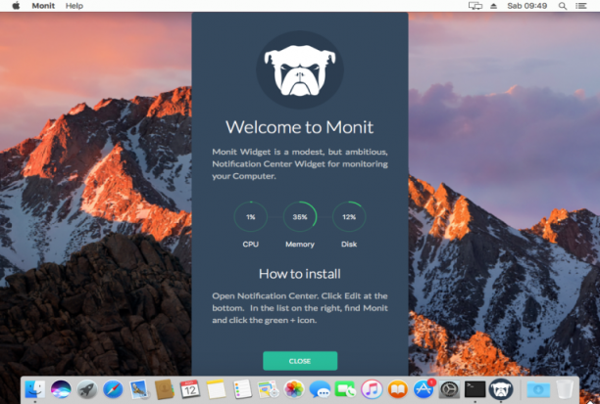The height and width of the screenshot is (404, 600).
Task: Open the Help menu
Action: (75, 6)
